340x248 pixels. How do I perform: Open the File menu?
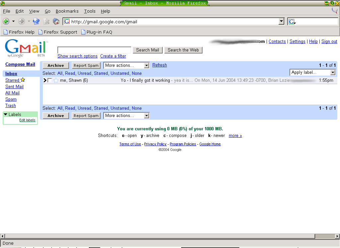[7, 11]
